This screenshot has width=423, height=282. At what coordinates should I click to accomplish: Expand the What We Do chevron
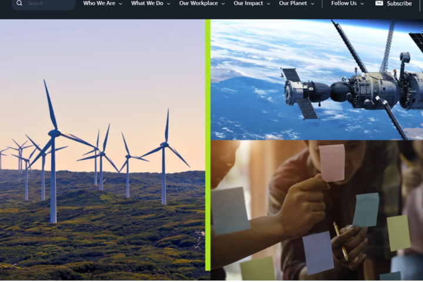(169, 4)
